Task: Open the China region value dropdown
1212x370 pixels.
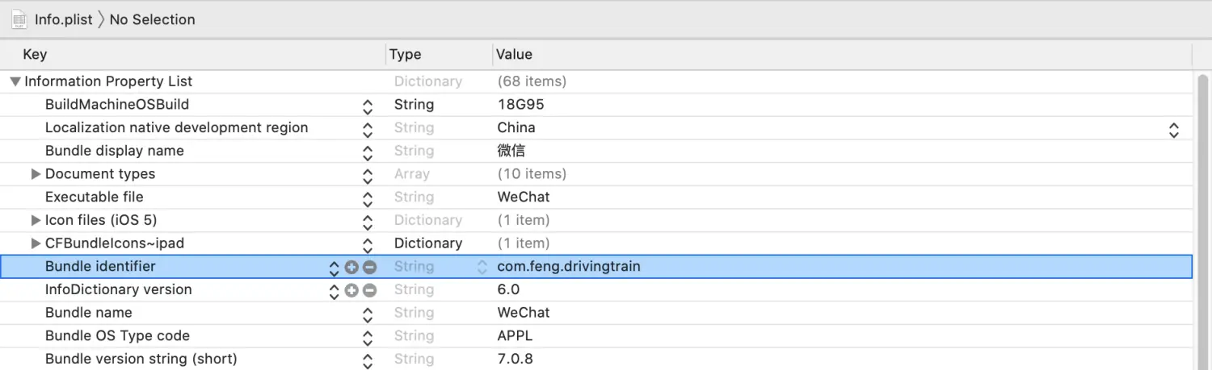Action: click(1173, 129)
